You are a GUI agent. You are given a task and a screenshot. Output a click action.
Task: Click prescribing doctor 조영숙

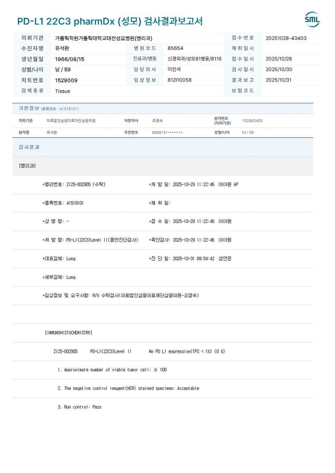click(157, 121)
